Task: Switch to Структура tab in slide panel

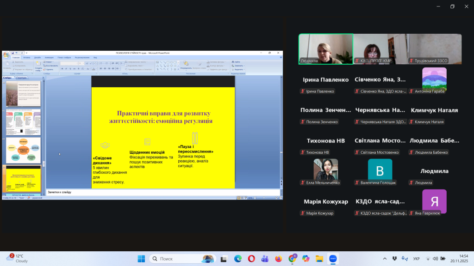Action: [21, 78]
